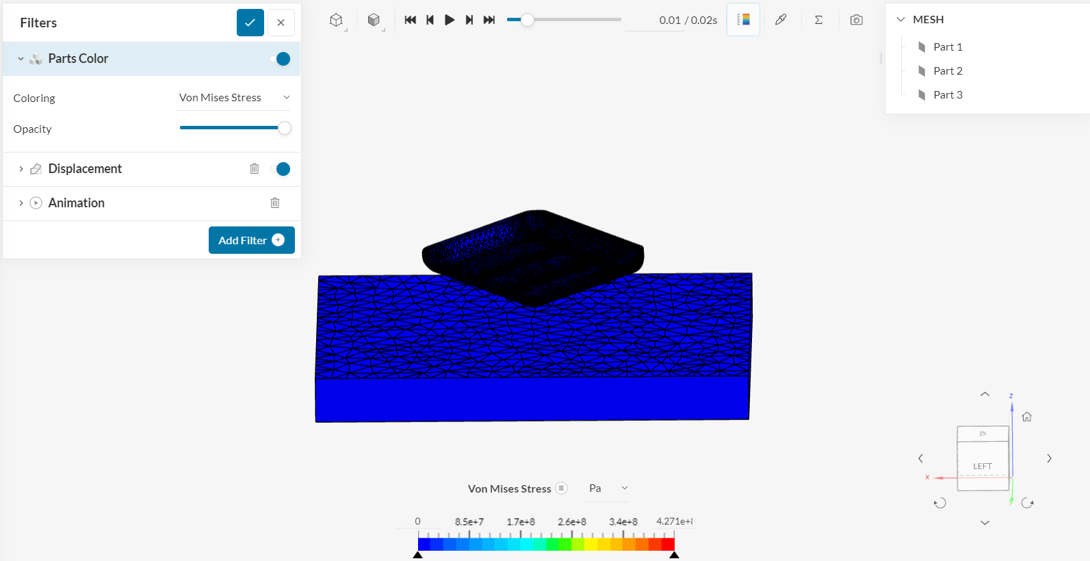Delete the Displacement filter
The height and width of the screenshot is (561, 1090).
coord(255,168)
